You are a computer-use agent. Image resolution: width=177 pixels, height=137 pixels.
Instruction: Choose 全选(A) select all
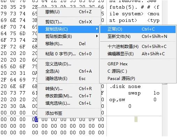tap(69, 71)
